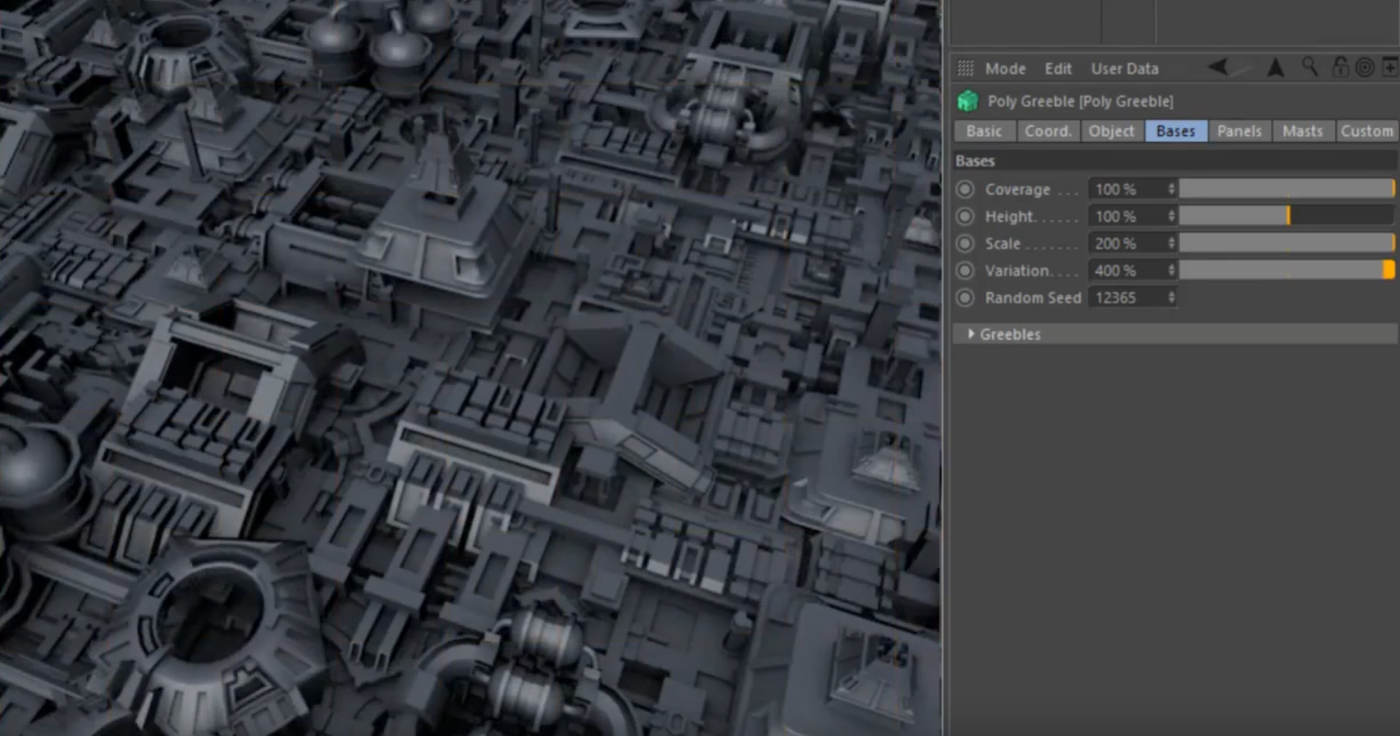Expand the Greebles section
This screenshot has width=1400, height=736.
[x=971, y=334]
